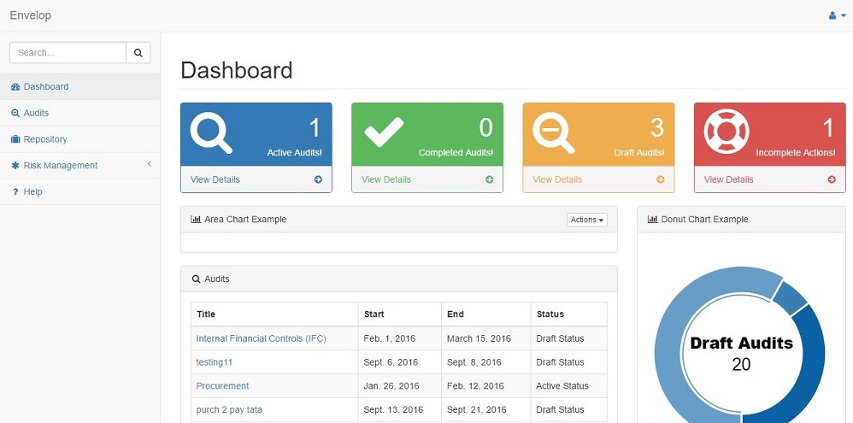Click the large magnifier on Active Audits card
The height and width of the screenshot is (423, 853).
211,132
